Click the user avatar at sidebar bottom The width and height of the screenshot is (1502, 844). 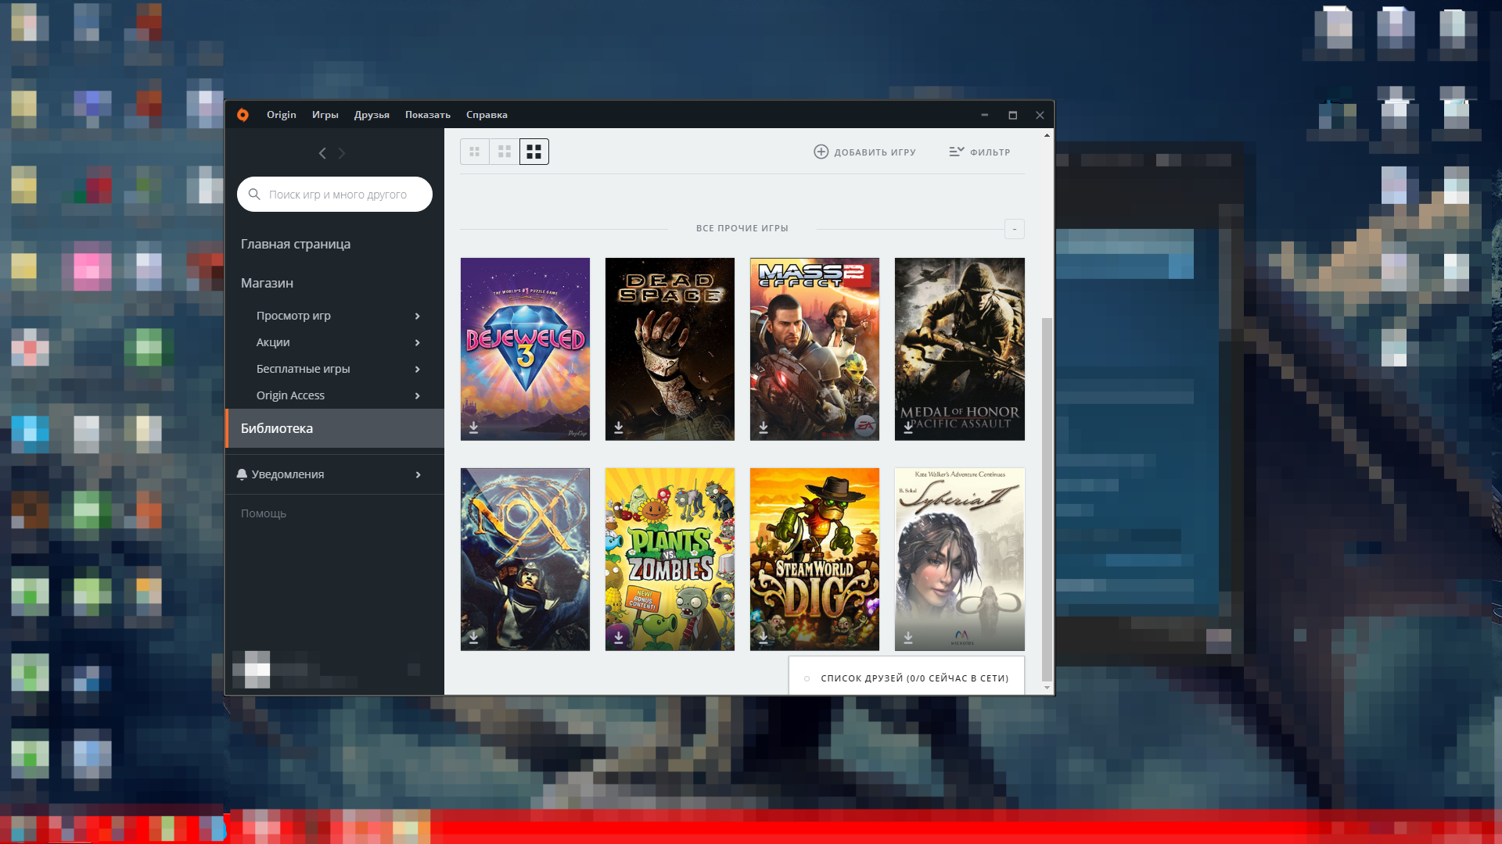pos(252,670)
